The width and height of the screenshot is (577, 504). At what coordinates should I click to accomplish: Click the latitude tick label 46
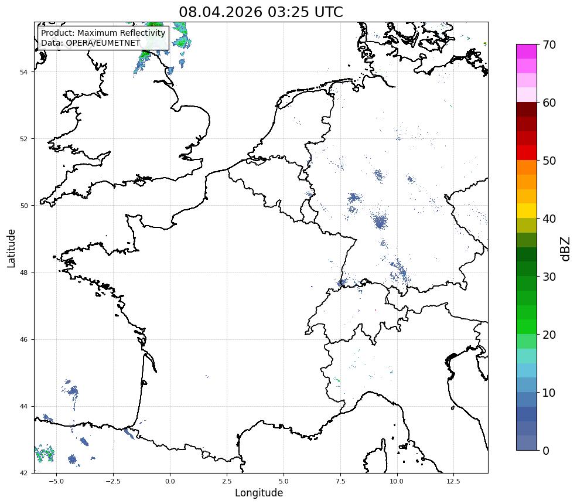pyautogui.click(x=23, y=339)
